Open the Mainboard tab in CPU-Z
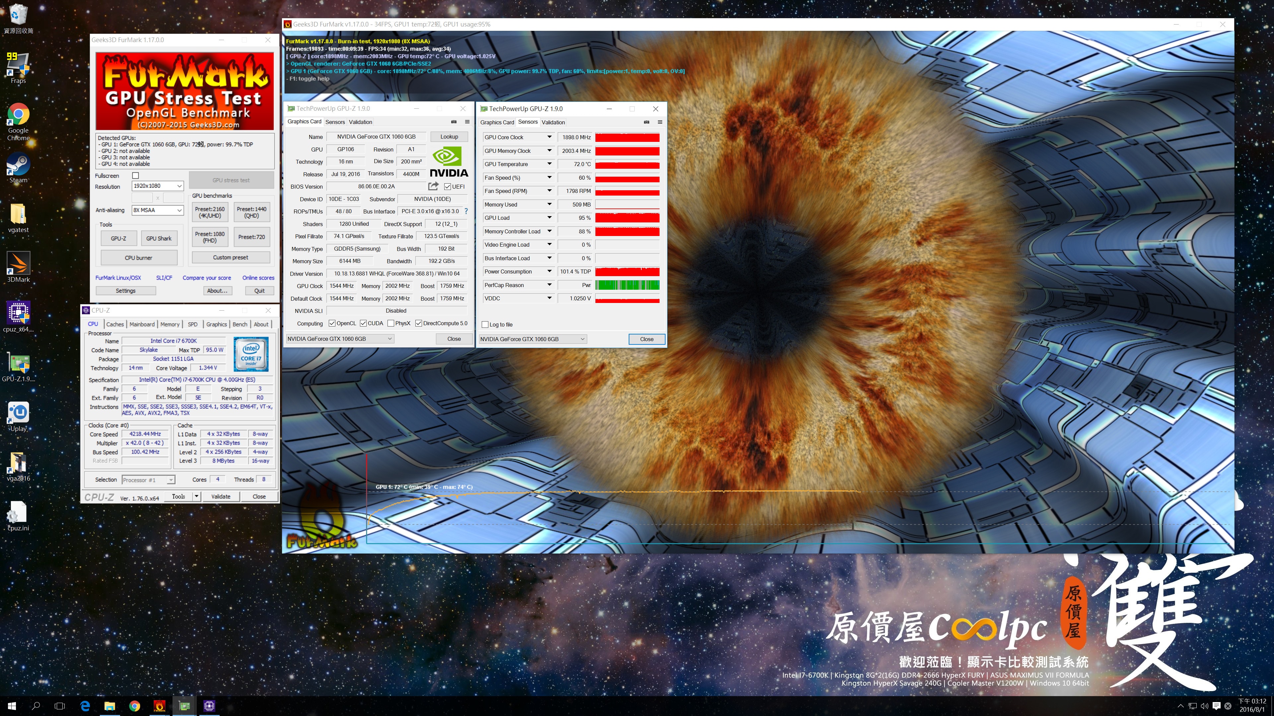Image resolution: width=1274 pixels, height=716 pixels. click(x=142, y=324)
